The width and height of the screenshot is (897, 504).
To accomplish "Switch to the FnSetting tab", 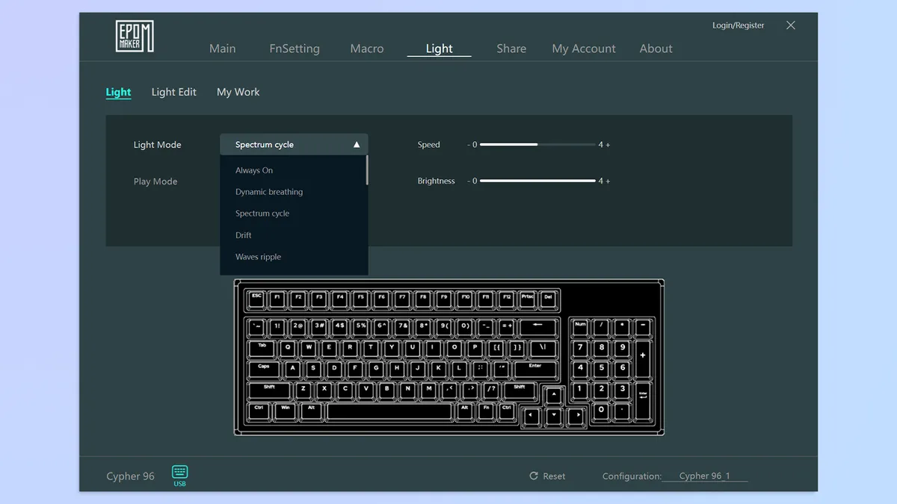I will pos(295,49).
